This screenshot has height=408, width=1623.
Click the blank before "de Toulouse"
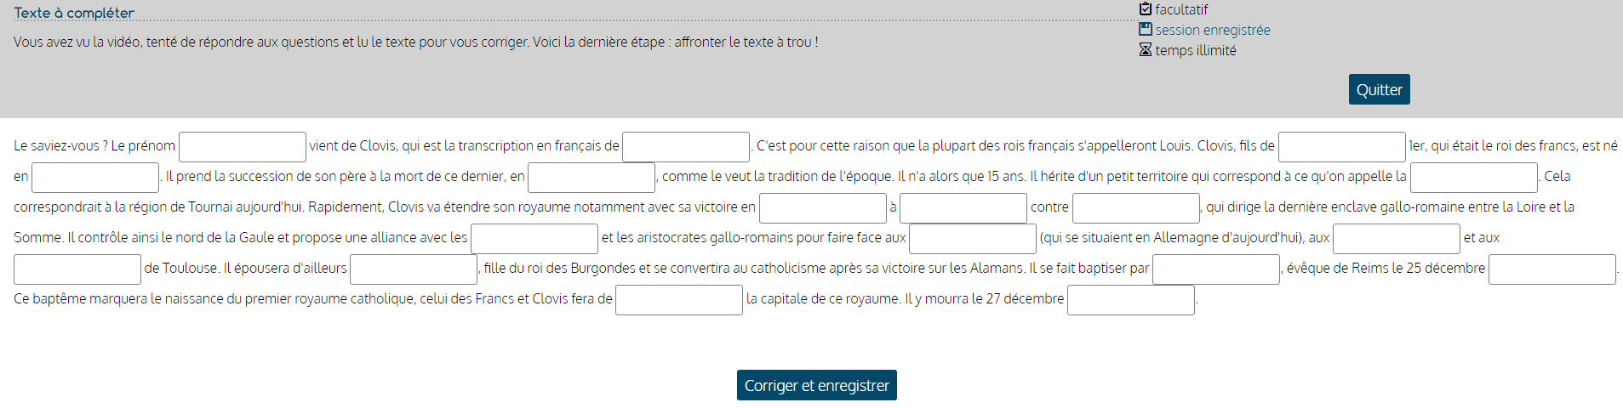[x=77, y=269]
